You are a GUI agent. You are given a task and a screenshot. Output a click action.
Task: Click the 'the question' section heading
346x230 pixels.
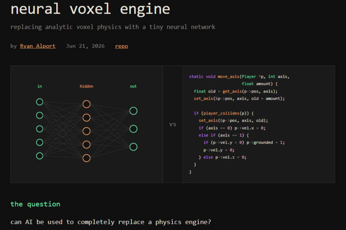[x=35, y=204]
